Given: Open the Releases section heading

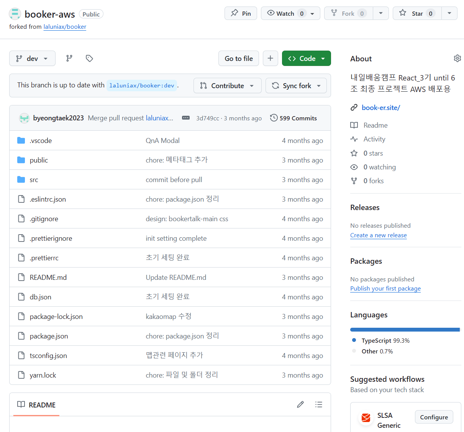Looking at the screenshot, I should click(365, 207).
